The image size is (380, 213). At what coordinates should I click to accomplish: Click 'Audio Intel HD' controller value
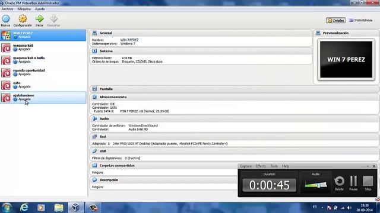138,130
